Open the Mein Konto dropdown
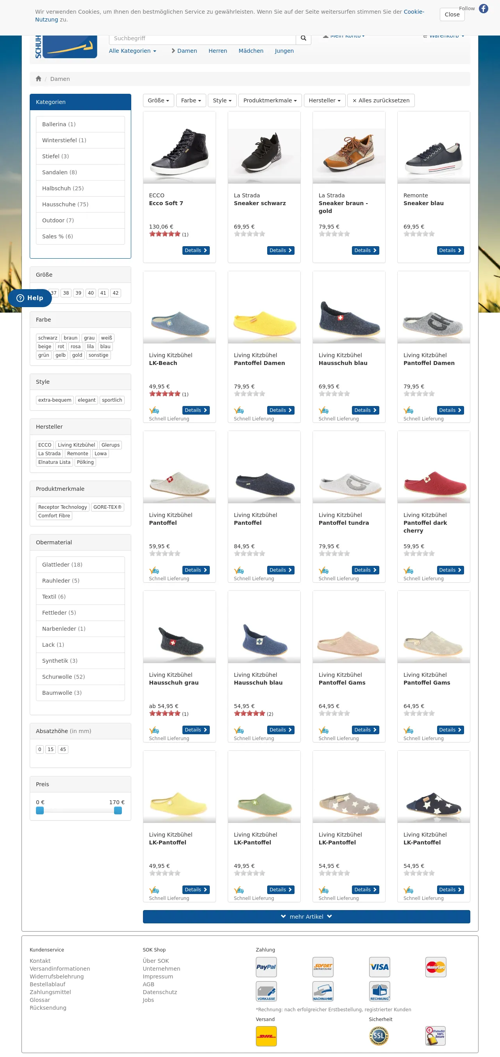Image resolution: width=500 pixels, height=1057 pixels. [344, 37]
